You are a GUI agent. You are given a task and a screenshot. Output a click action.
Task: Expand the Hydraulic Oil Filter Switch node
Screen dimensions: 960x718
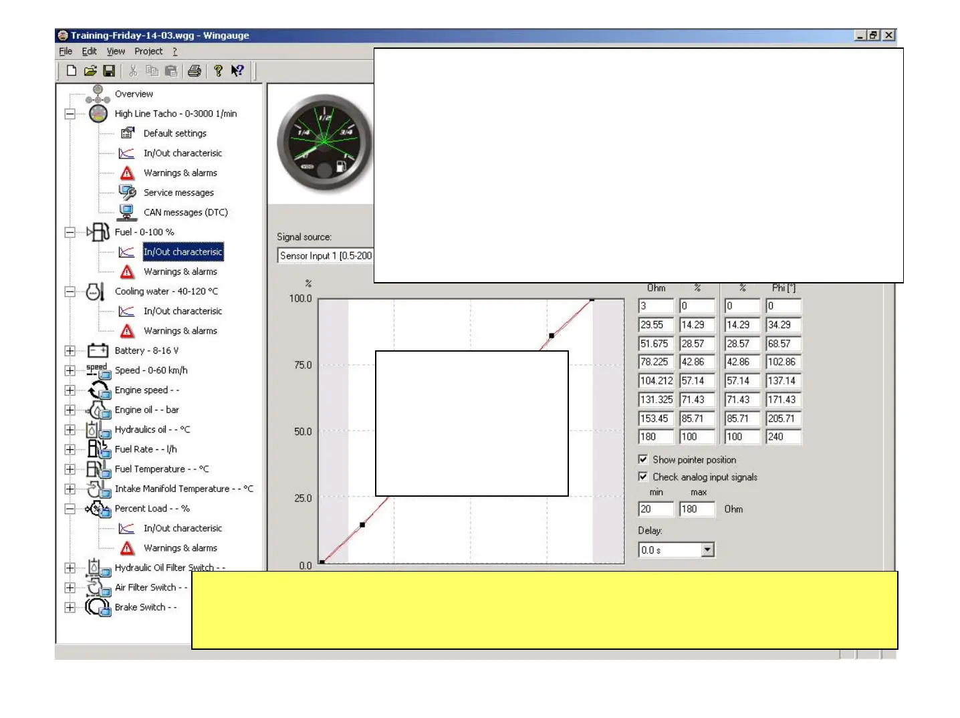(70, 568)
